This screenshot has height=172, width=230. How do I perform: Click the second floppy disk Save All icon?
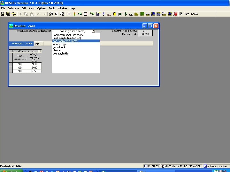coord(8,14)
